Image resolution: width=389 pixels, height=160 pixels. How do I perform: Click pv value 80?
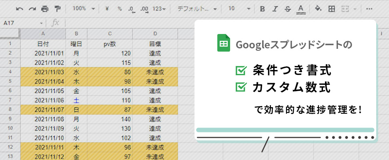[x=110, y=72]
